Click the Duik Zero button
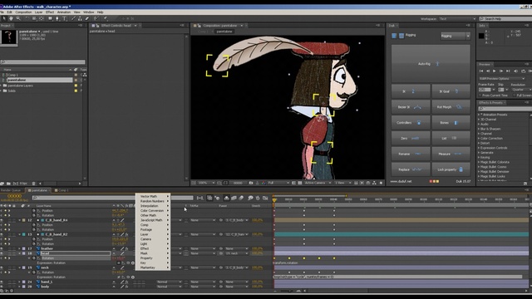Screen dimensions: 532x299 411,138
